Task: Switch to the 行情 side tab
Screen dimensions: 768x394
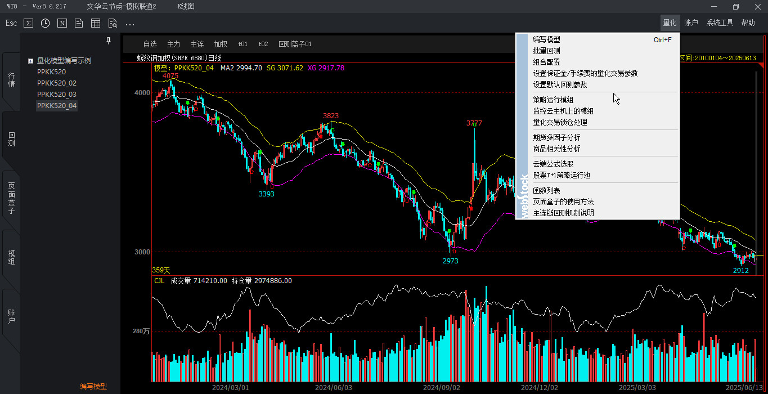Action: [11, 80]
